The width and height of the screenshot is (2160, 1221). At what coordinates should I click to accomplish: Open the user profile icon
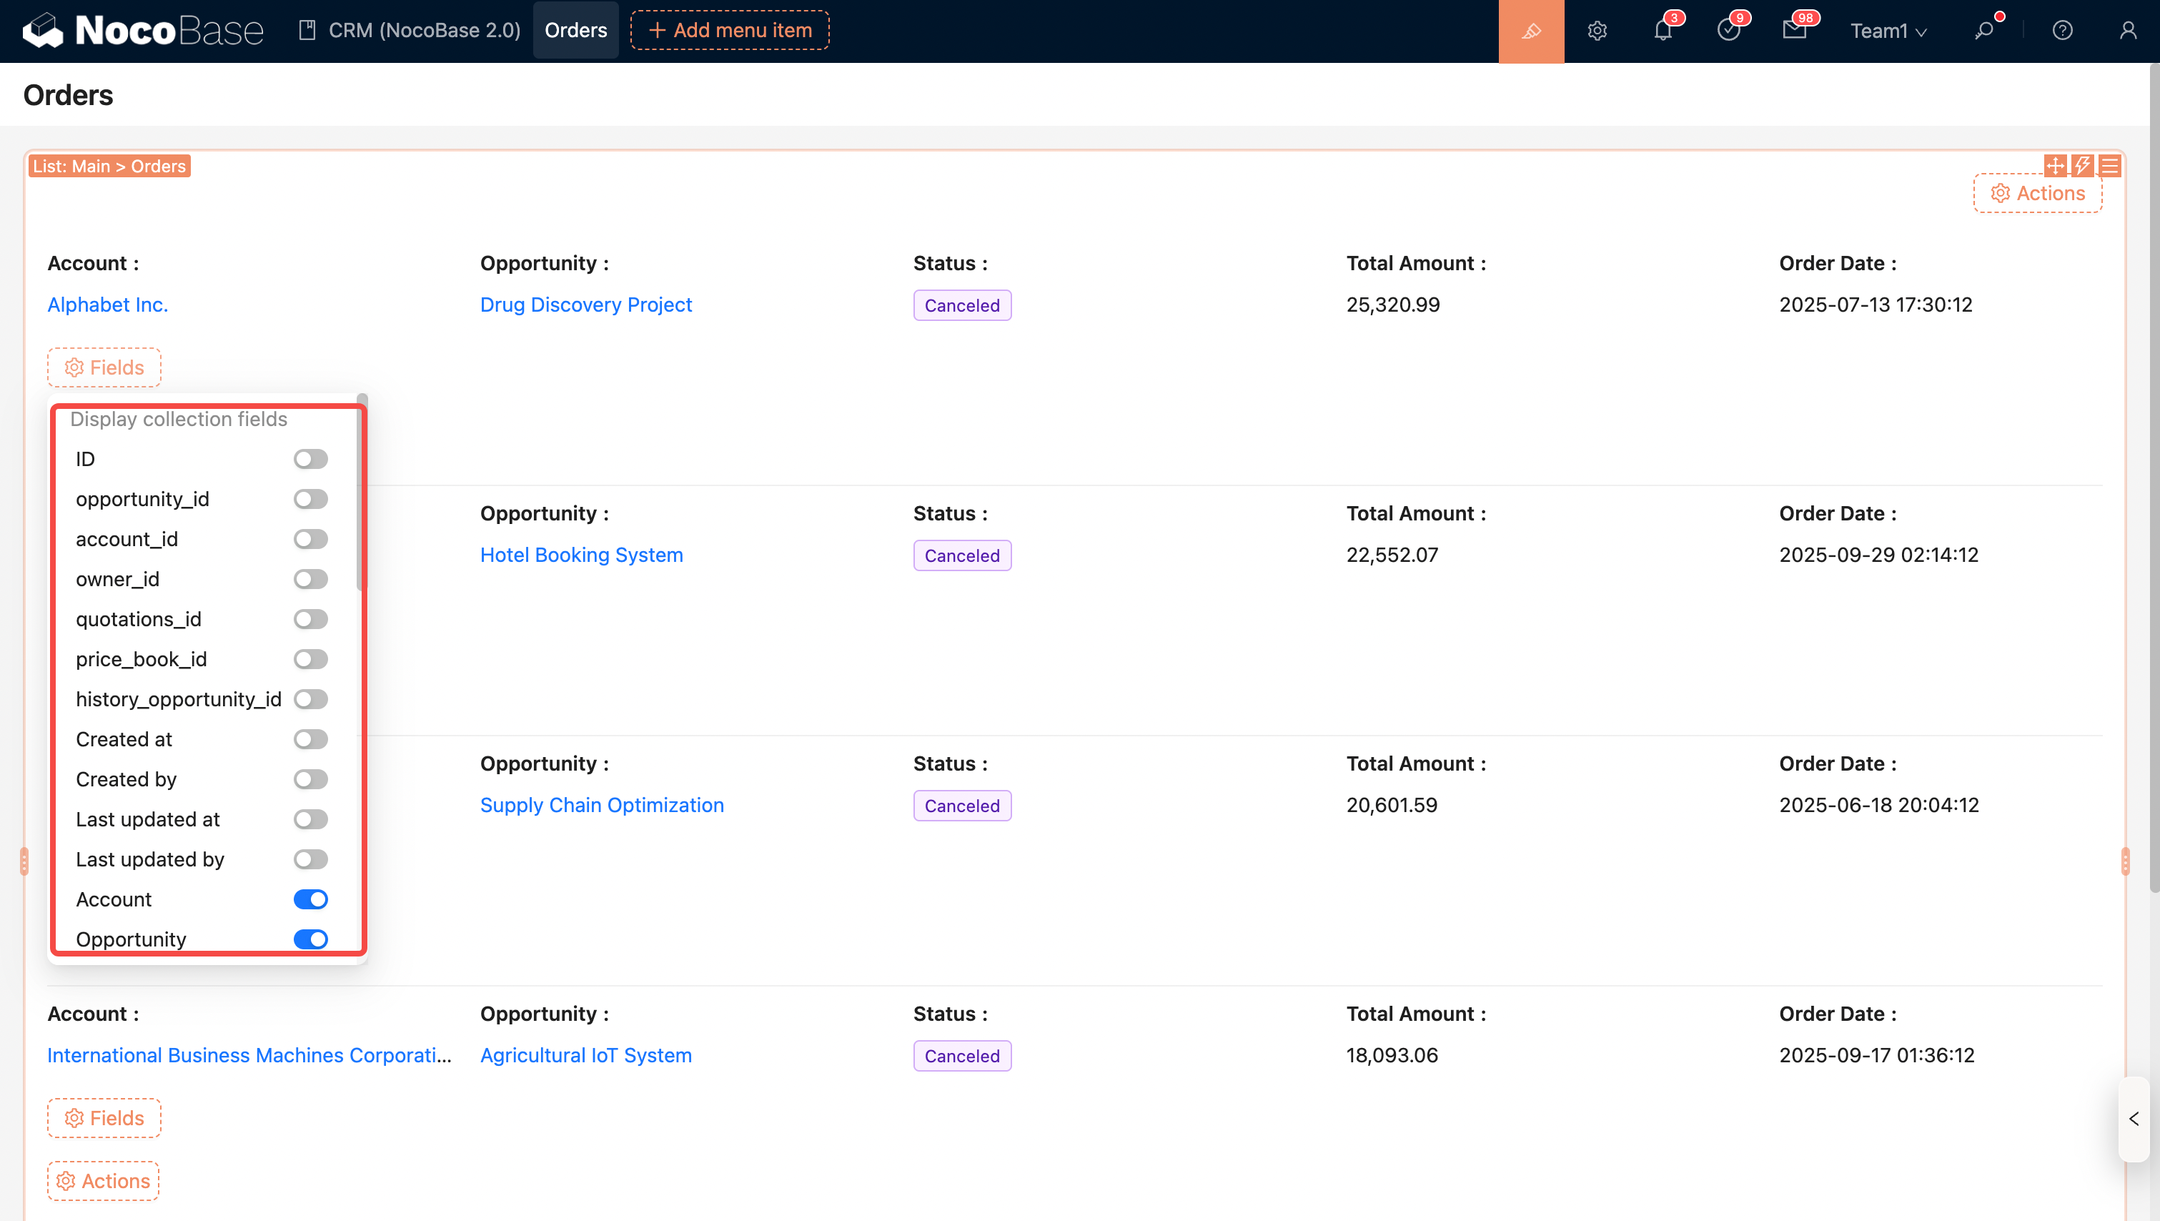(2127, 31)
